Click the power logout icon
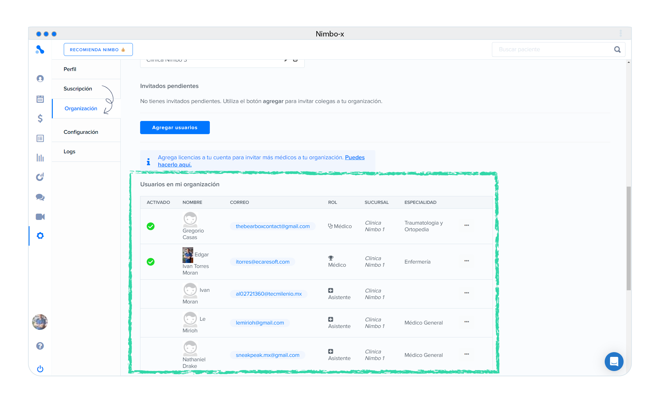Image resolution: width=660 pixels, height=393 pixels. (x=40, y=369)
